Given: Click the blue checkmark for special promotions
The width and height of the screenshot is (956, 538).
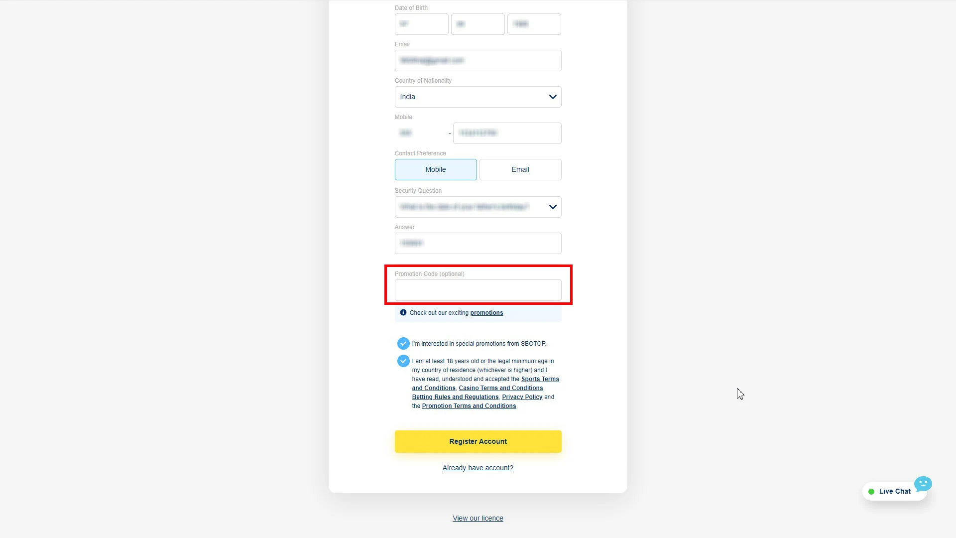Looking at the screenshot, I should pyautogui.click(x=403, y=342).
